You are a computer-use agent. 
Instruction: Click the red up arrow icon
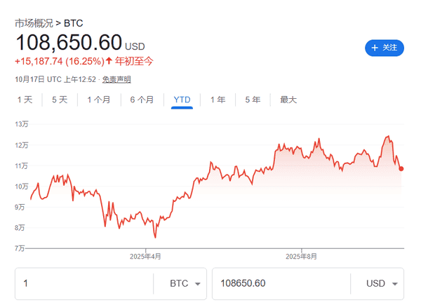click(x=109, y=60)
